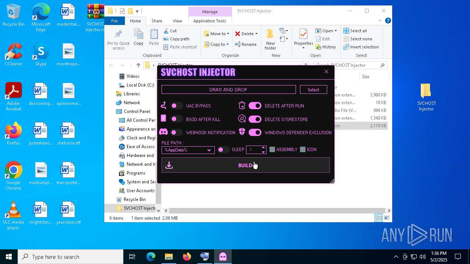Image resolution: width=470 pixels, height=264 pixels.
Task: Navigate up one folder level
Action: click(138, 65)
